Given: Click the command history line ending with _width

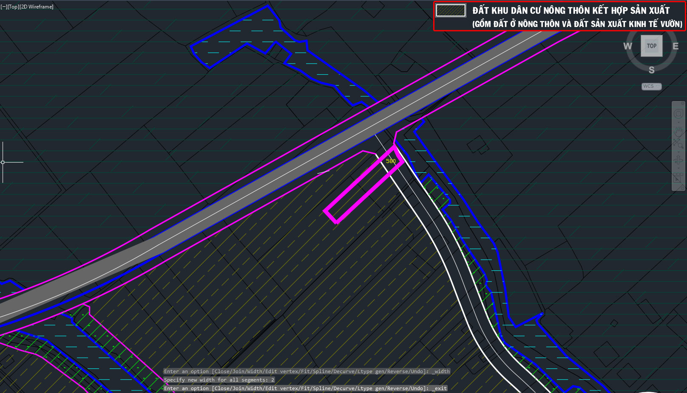Looking at the screenshot, I should (307, 371).
